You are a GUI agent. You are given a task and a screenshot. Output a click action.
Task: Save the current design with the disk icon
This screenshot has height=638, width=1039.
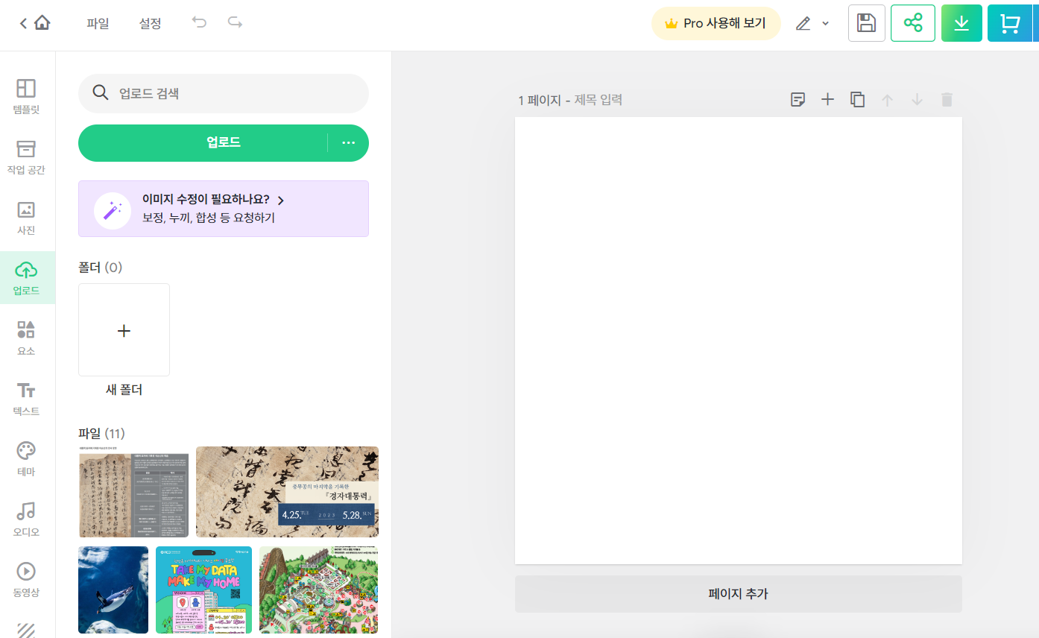pos(866,23)
